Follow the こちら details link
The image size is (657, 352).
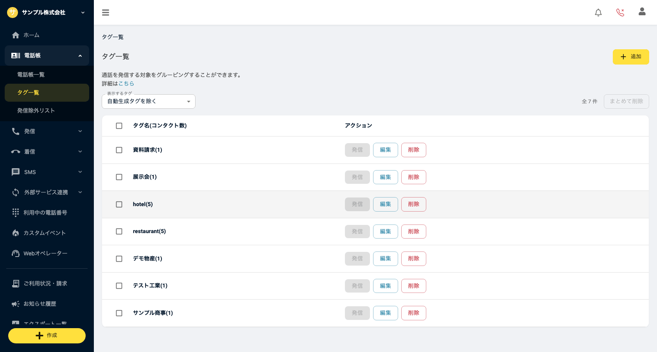(x=126, y=84)
